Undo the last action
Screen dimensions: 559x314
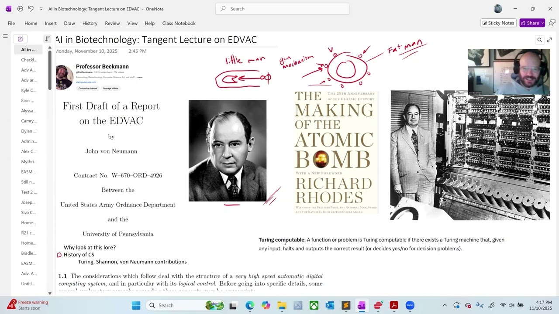point(31,9)
